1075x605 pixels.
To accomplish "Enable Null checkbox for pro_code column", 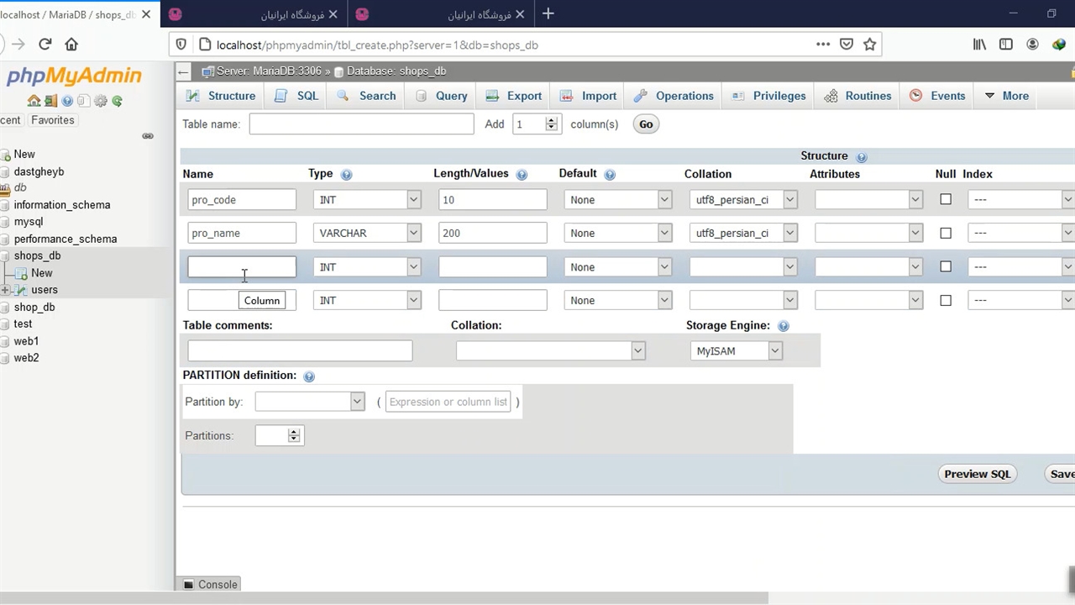I will point(946,200).
